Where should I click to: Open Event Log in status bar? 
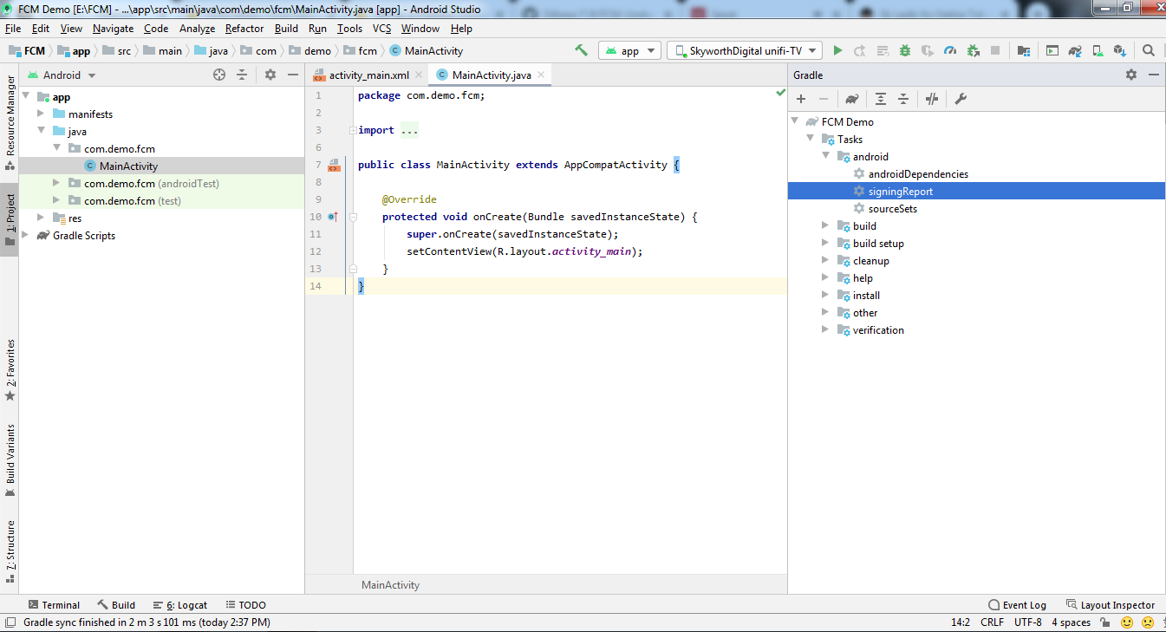point(1017,605)
